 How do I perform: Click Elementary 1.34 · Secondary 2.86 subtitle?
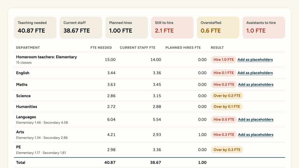tap(42, 138)
